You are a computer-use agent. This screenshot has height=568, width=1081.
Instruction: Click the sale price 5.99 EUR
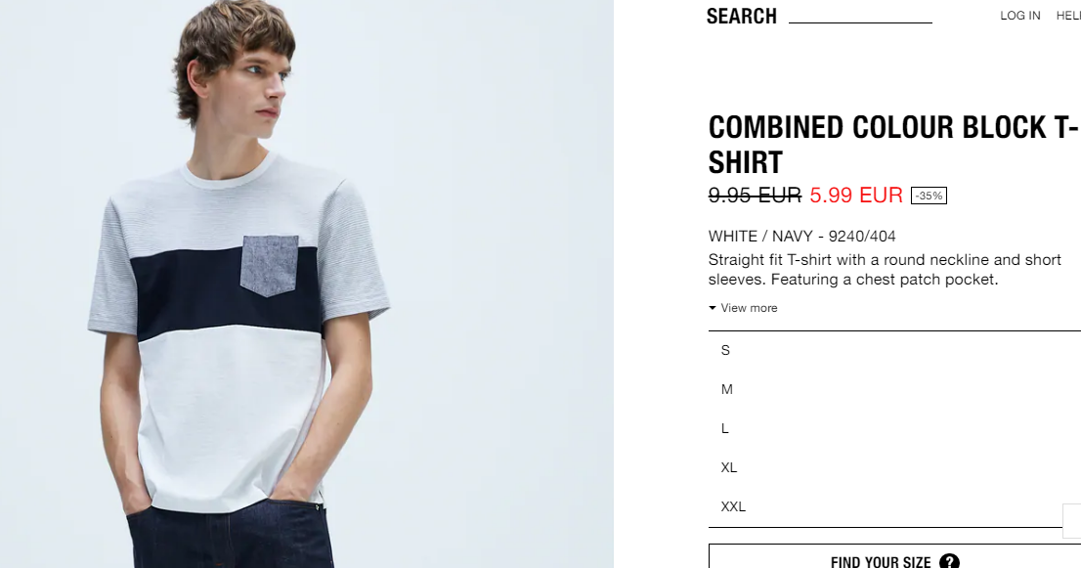click(x=856, y=196)
